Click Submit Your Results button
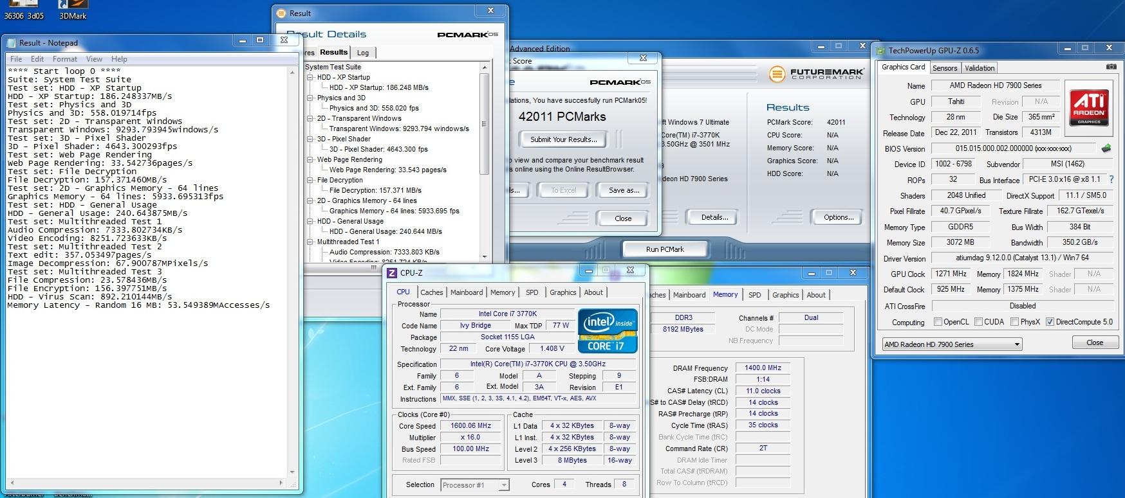Image resolution: width=1125 pixels, height=498 pixels. pos(564,139)
